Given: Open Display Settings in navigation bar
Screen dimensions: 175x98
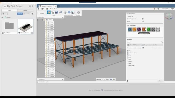Looking at the screenshot, I should click(x=111, y=79).
